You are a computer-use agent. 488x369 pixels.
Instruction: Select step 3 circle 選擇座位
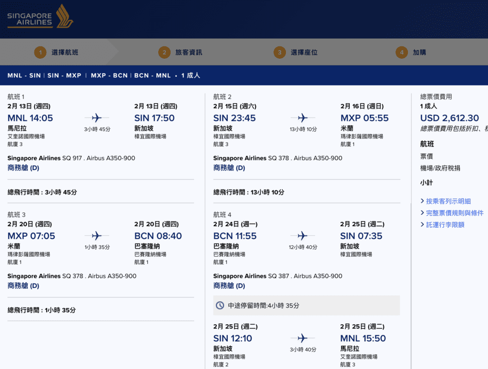point(279,53)
